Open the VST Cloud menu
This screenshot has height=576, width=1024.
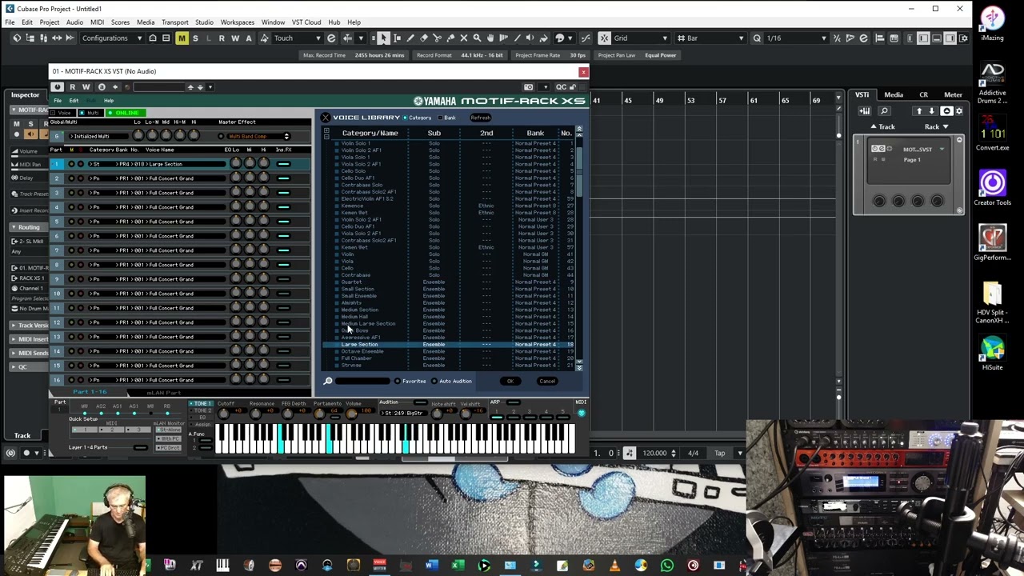tap(306, 22)
